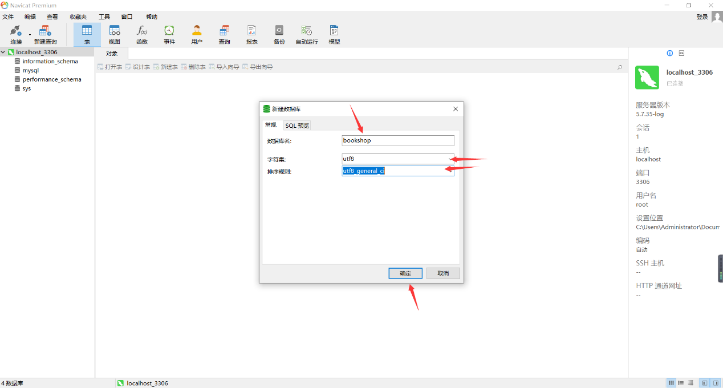Viewport: 723px width, 388px height.
Task: Click the 登录 link at top right
Action: point(701,17)
